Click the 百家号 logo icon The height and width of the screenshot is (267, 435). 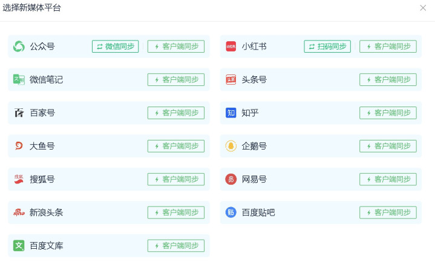click(x=19, y=113)
